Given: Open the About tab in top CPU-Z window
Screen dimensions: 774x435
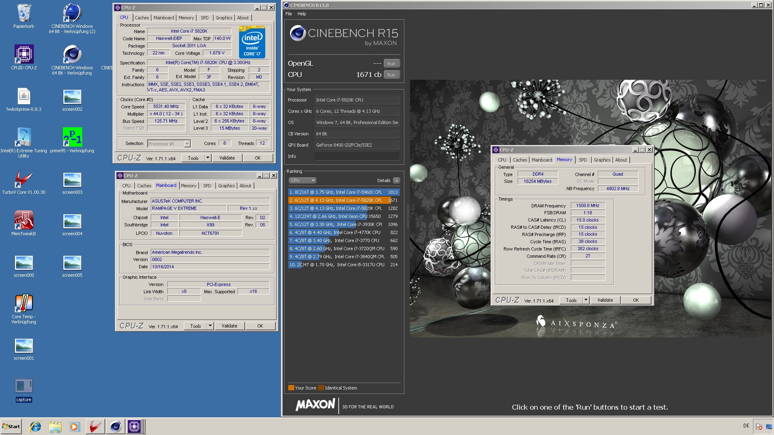Looking at the screenshot, I should (x=243, y=18).
